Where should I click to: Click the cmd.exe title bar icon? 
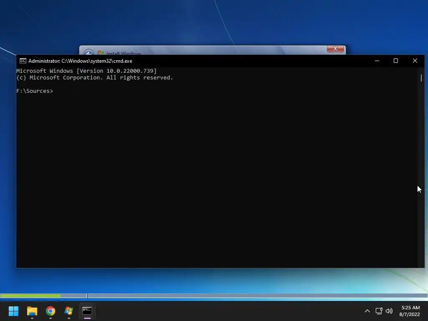pyautogui.click(x=23, y=61)
